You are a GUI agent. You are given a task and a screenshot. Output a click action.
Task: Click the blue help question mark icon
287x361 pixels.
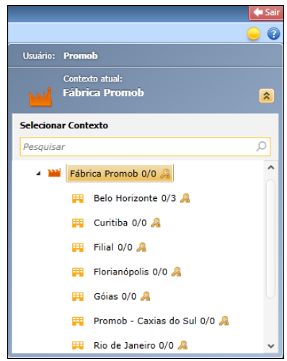tap(273, 34)
